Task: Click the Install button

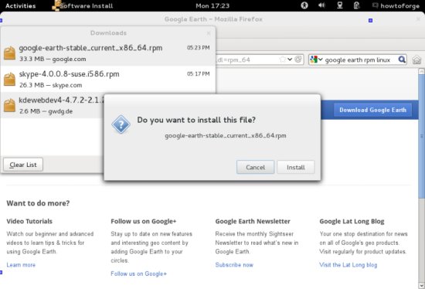Action: pos(296,167)
